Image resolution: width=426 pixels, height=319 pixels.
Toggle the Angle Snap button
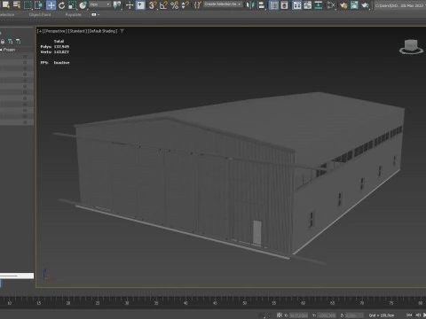(163, 5)
